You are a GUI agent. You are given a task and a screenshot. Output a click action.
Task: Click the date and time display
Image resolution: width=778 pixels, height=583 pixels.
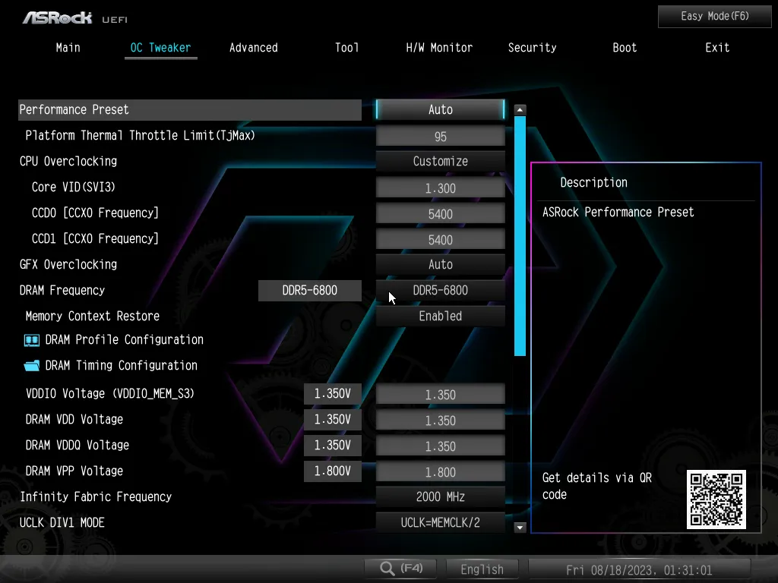(x=639, y=570)
